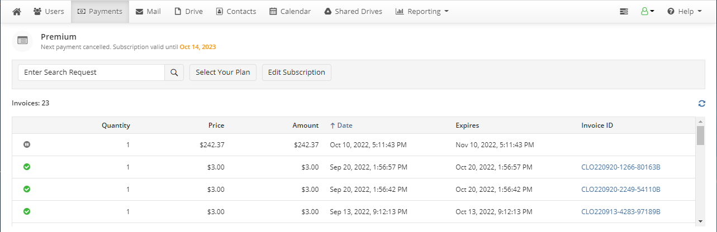Open the green user account dropdown
Viewport: 717px width, 232px height.
pyautogui.click(x=648, y=11)
